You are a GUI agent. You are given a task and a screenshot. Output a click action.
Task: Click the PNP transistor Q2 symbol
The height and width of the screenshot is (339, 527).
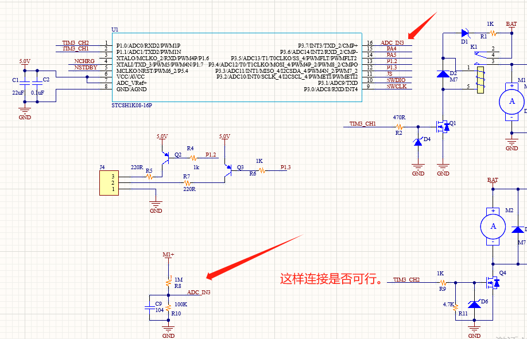tap(165, 157)
